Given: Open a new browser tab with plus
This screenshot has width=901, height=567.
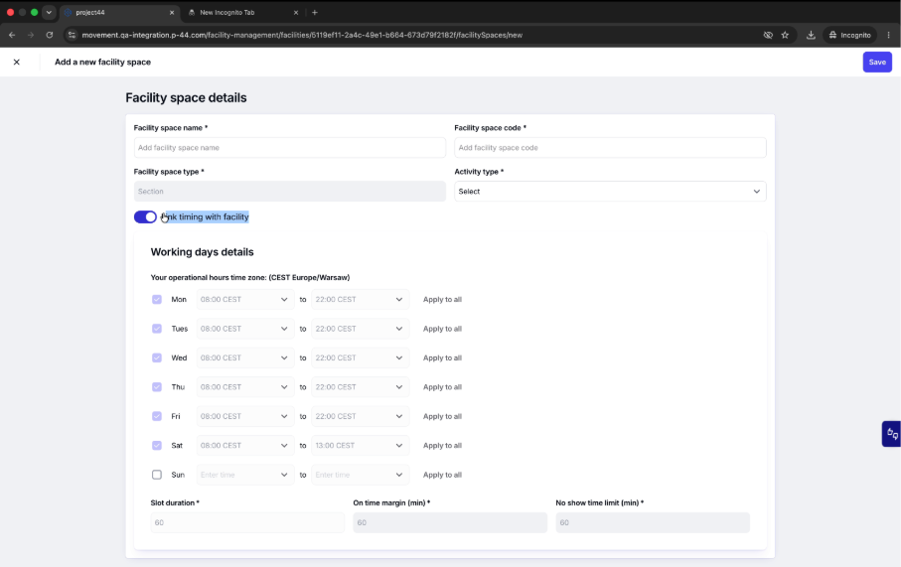Looking at the screenshot, I should coord(314,12).
